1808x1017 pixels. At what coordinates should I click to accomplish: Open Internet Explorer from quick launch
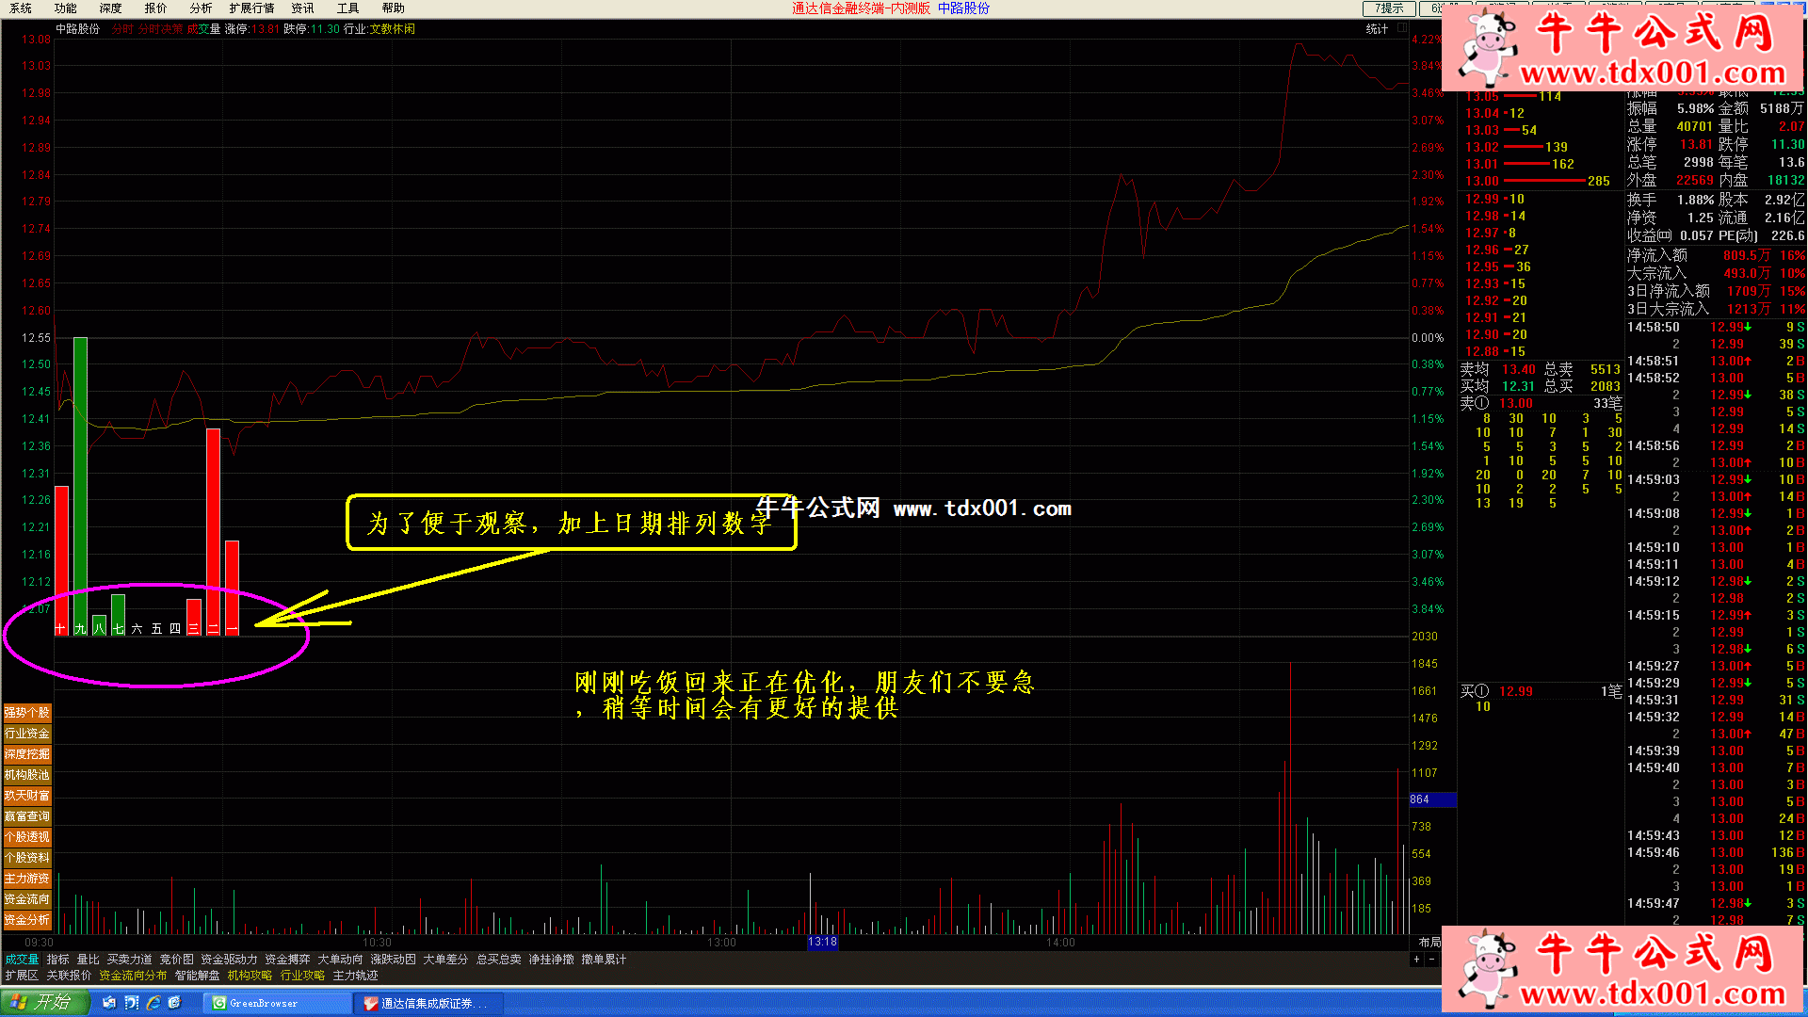pos(153,1003)
